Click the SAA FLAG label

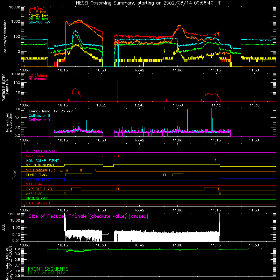click(x=34, y=184)
